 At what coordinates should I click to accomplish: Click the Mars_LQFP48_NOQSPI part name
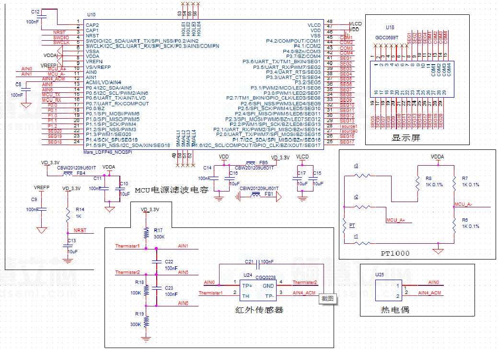click(108, 152)
